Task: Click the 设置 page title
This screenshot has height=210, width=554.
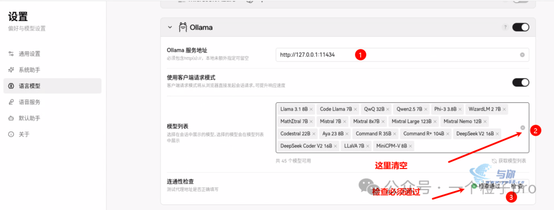Action: (x=18, y=16)
